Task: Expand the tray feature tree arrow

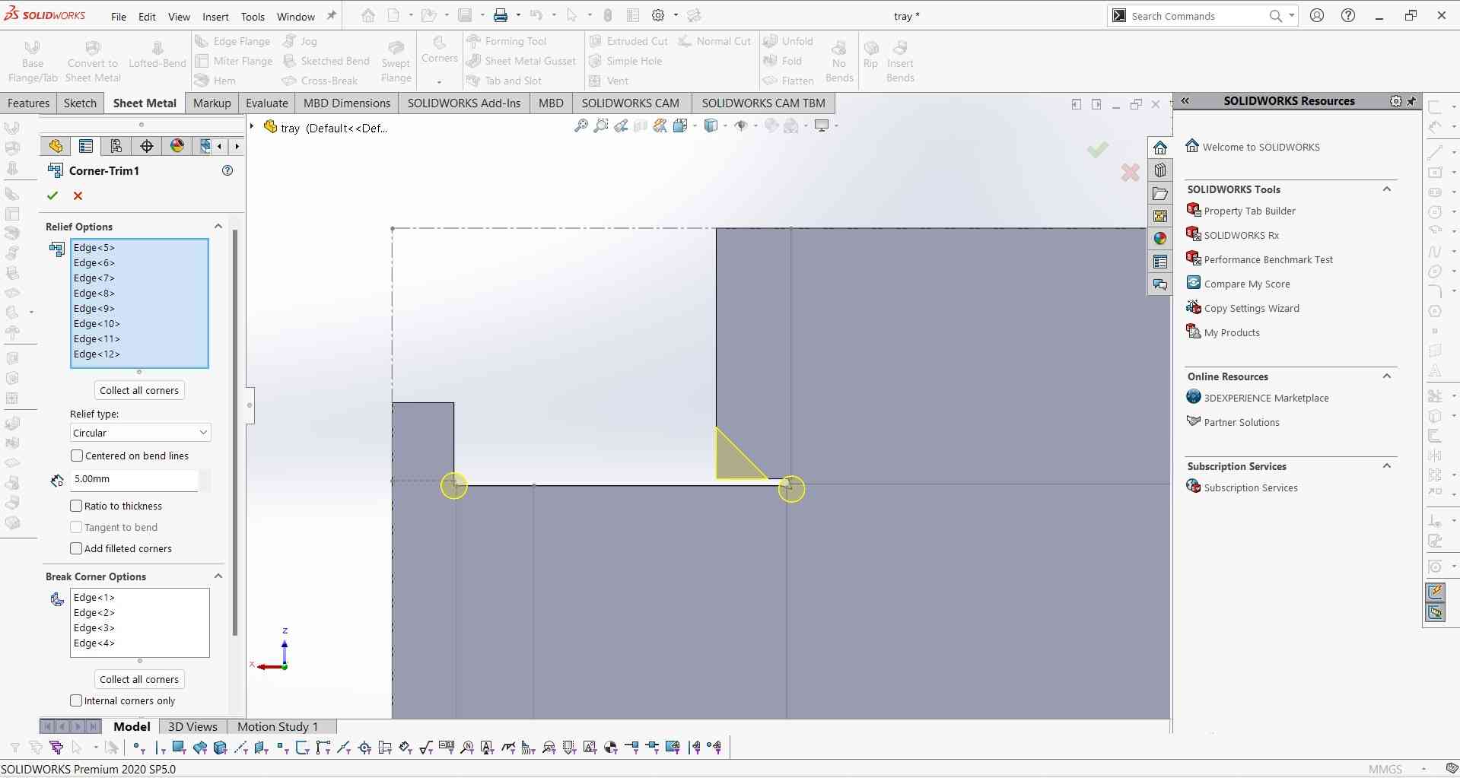Action: click(x=253, y=126)
